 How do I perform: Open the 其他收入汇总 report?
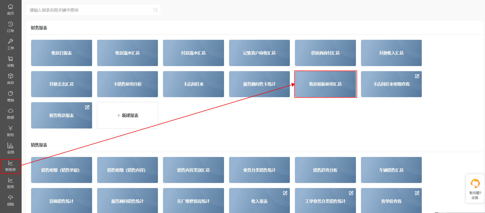pyautogui.click(x=391, y=53)
